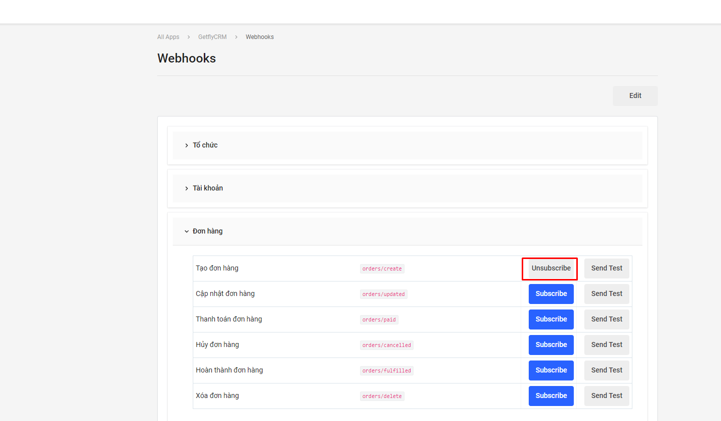Send test for Hủy đơn hàng
The height and width of the screenshot is (421, 721).
click(x=606, y=345)
